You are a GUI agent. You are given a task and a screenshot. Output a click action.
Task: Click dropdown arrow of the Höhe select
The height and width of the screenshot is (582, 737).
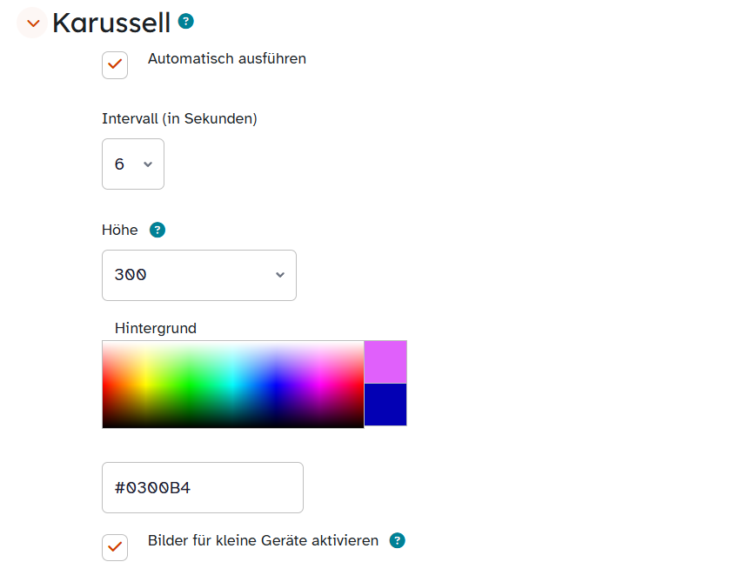280,275
